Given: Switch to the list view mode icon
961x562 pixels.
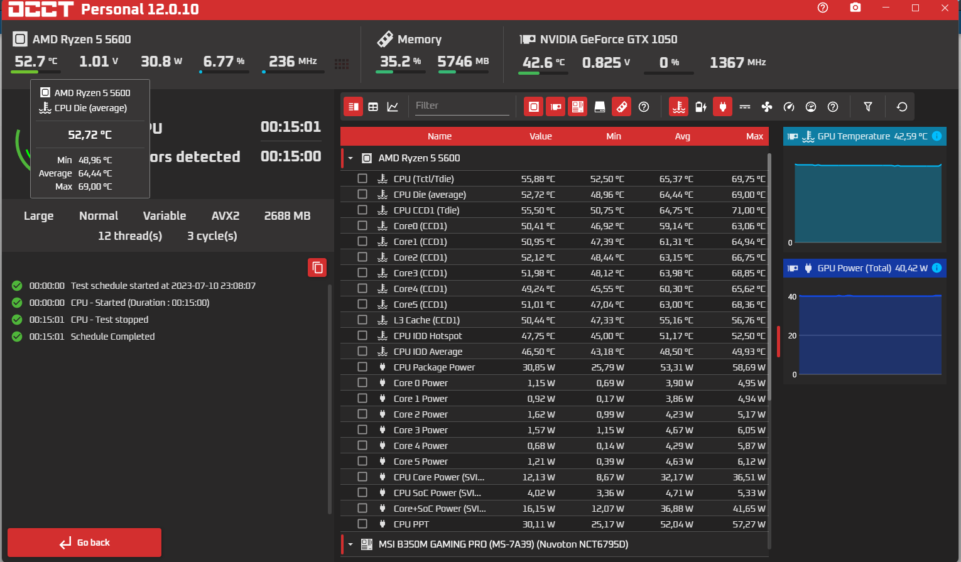Looking at the screenshot, I should click(x=354, y=107).
